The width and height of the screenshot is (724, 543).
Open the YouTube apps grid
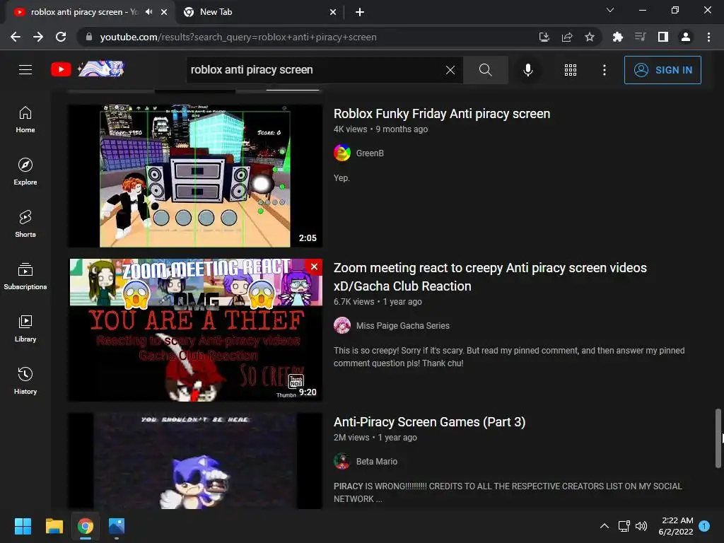pos(571,70)
